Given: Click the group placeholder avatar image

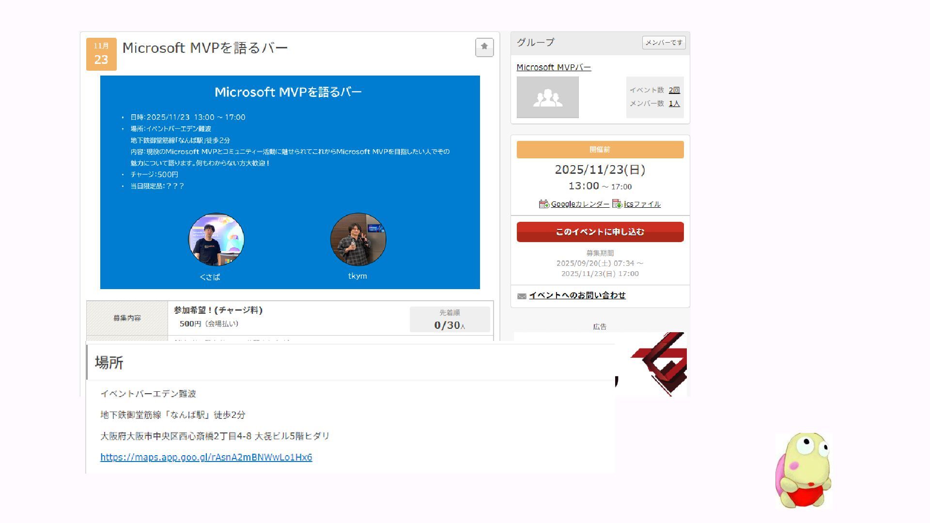Looking at the screenshot, I should click(x=547, y=97).
